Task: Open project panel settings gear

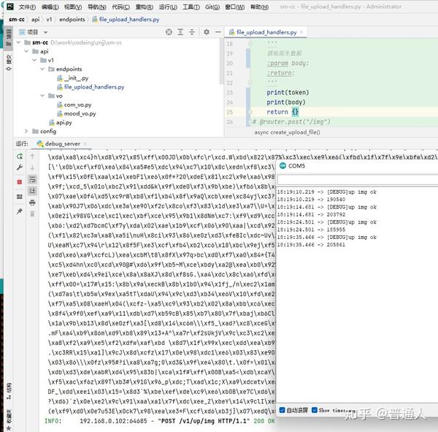Action: pyautogui.click(x=207, y=32)
